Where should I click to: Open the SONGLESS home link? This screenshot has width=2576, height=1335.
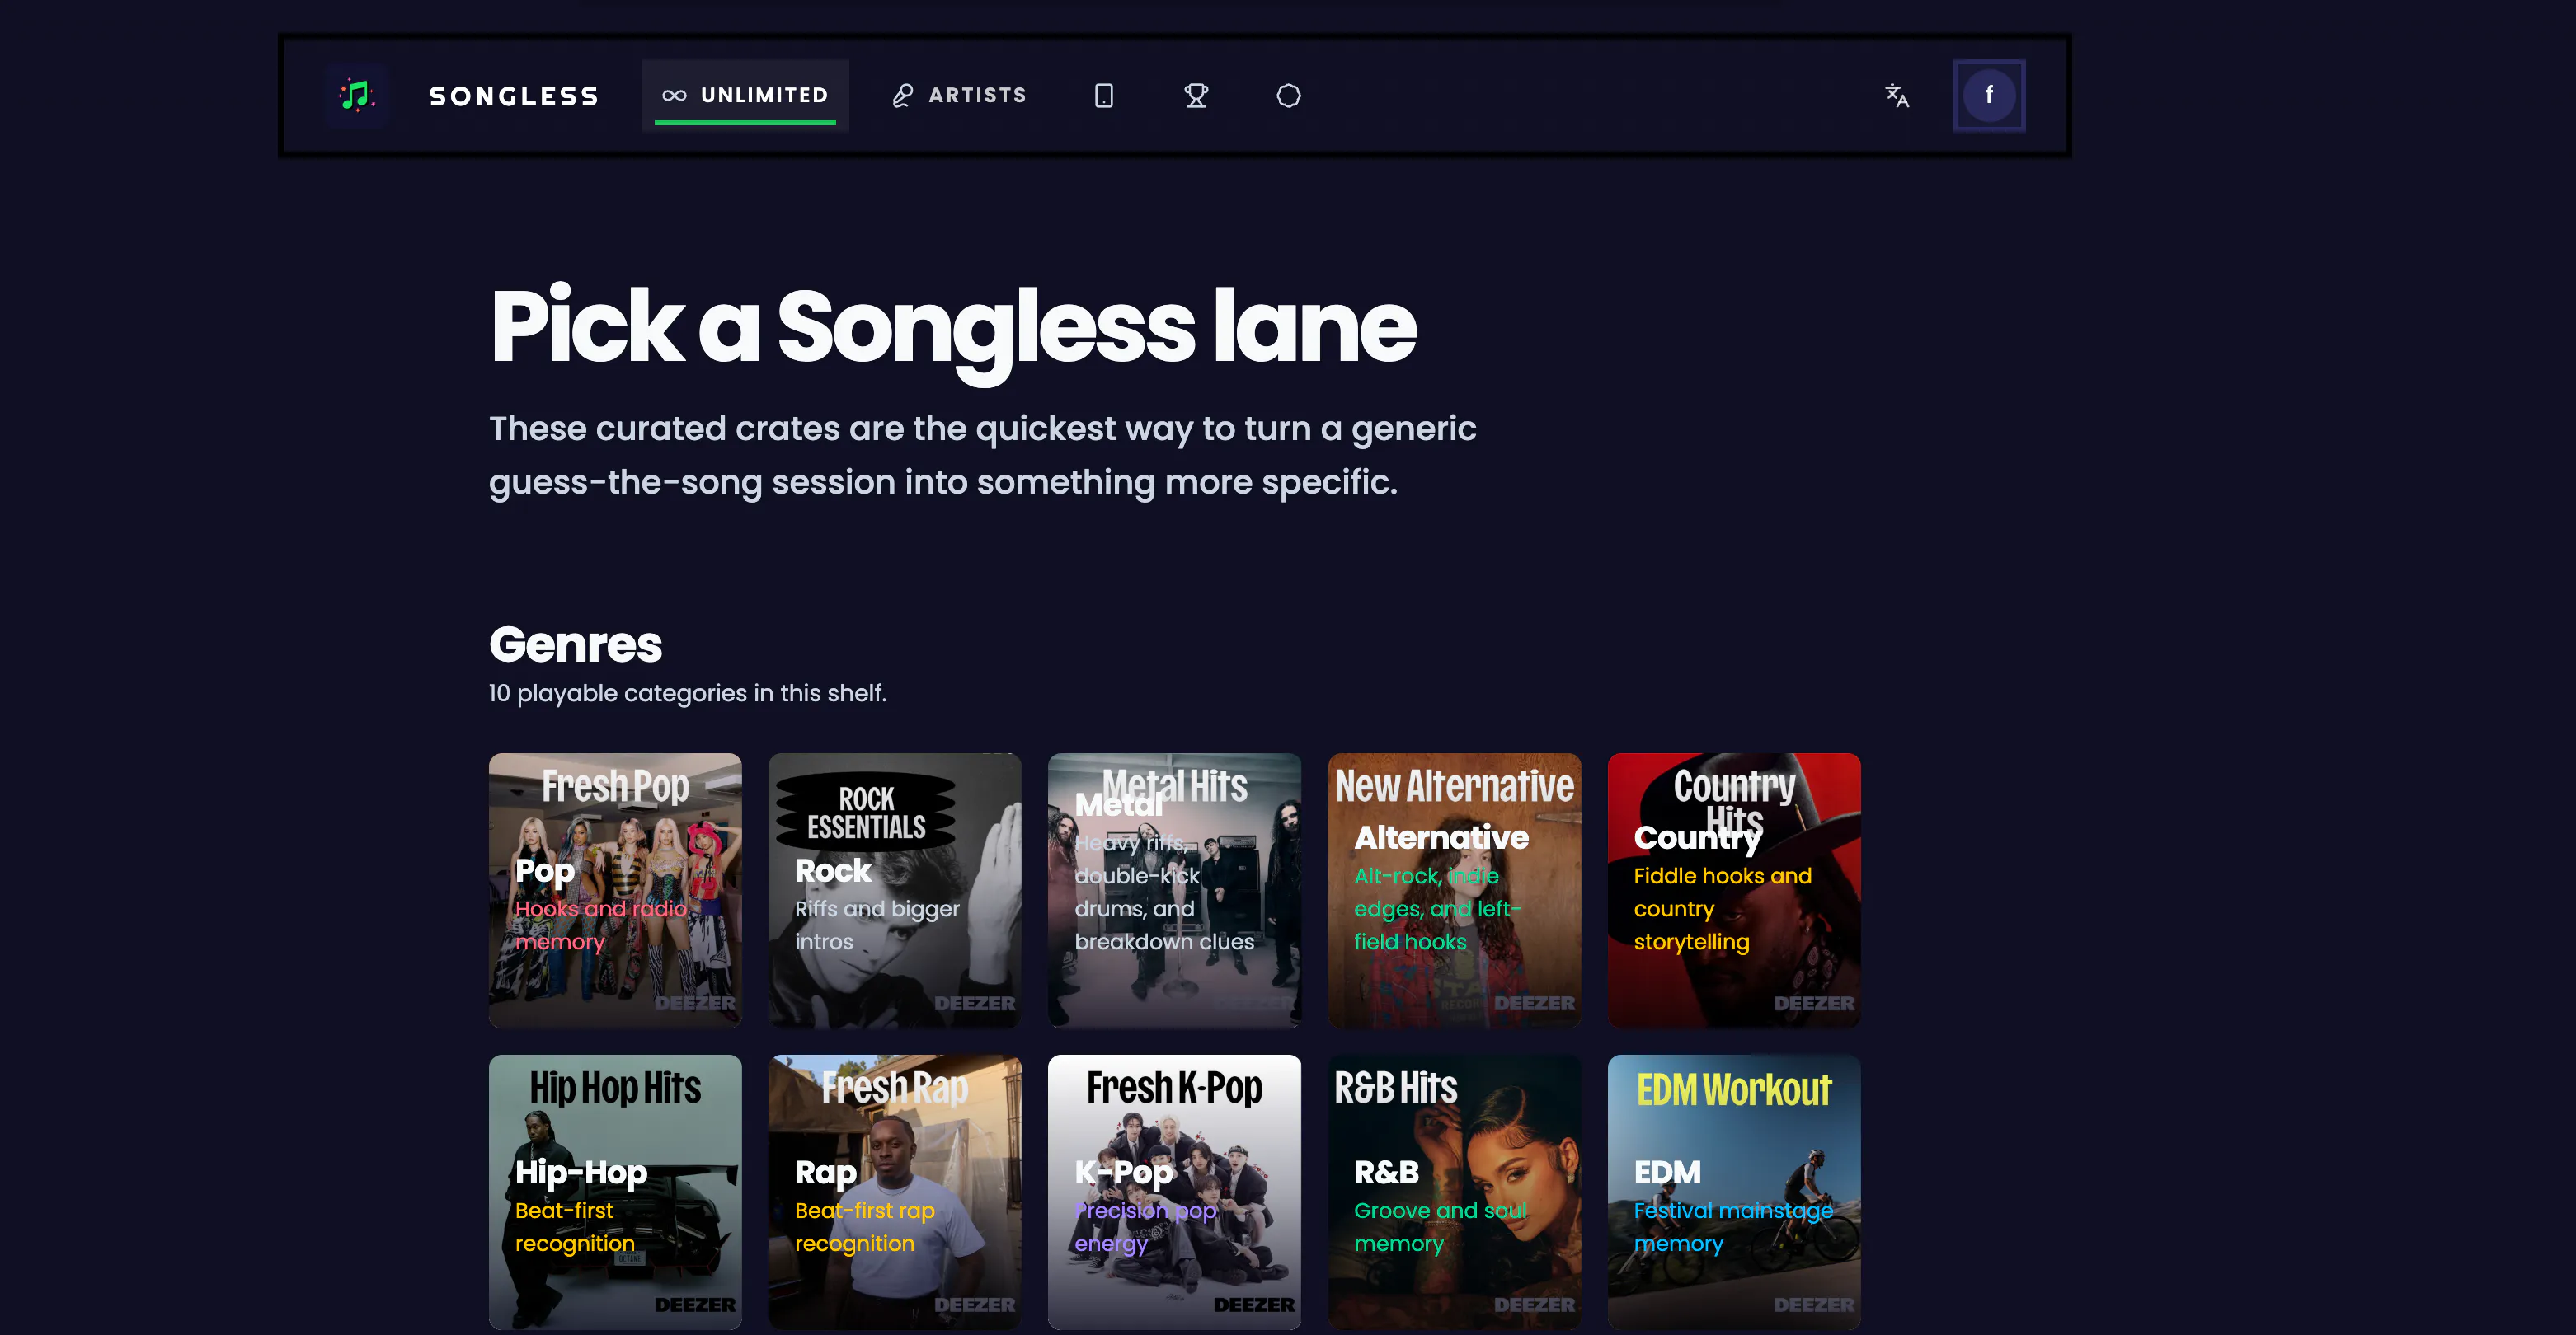click(x=514, y=96)
